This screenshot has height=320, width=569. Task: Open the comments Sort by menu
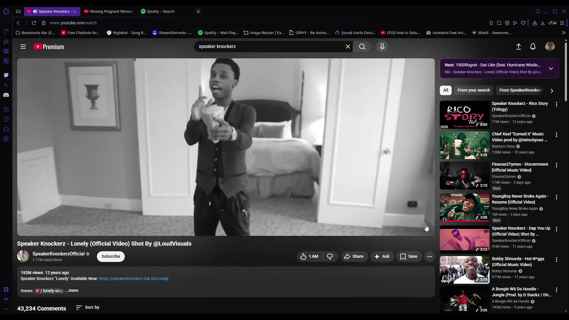click(x=88, y=308)
